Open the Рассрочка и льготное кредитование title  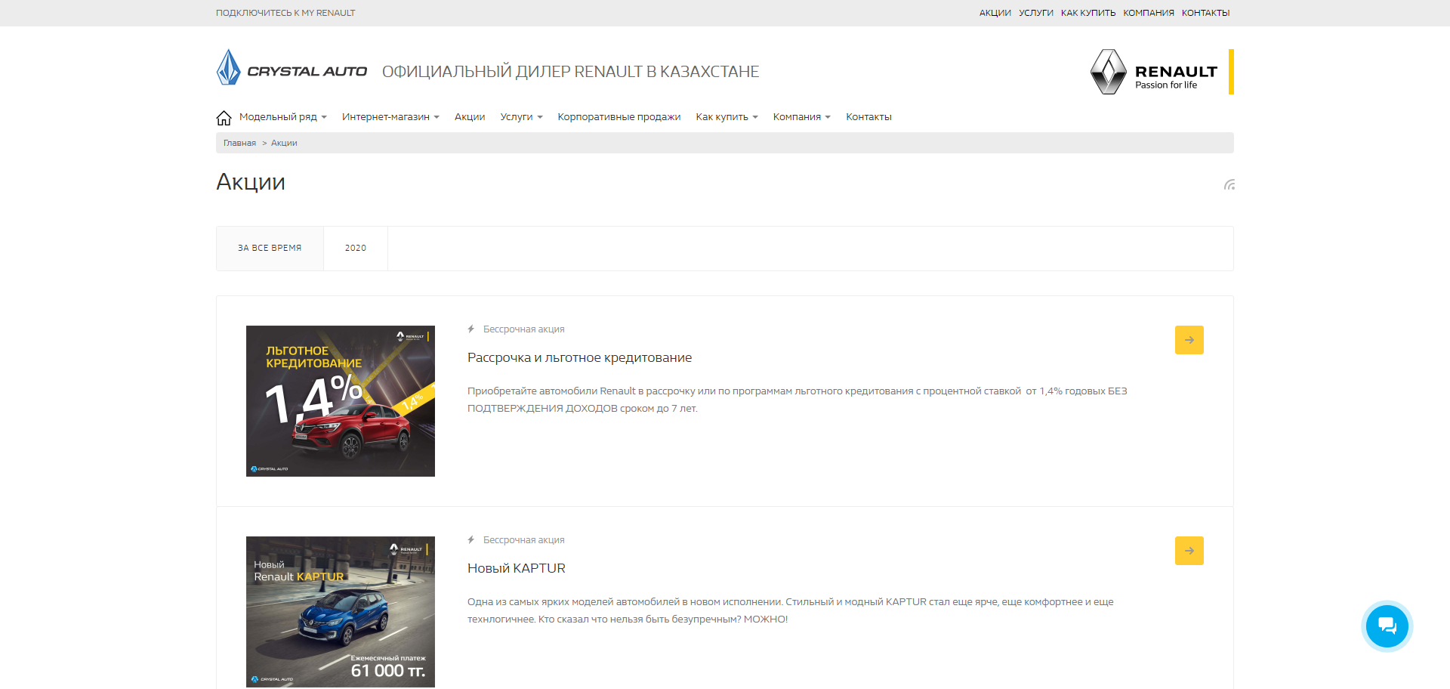(579, 357)
